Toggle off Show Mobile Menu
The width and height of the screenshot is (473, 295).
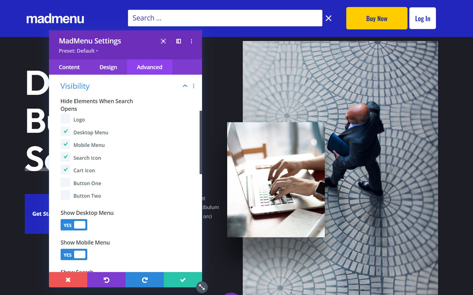click(x=74, y=254)
